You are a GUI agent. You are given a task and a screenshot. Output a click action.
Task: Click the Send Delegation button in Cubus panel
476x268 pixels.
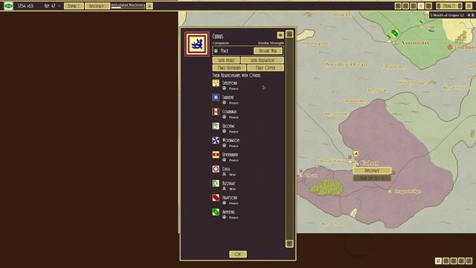click(263, 60)
